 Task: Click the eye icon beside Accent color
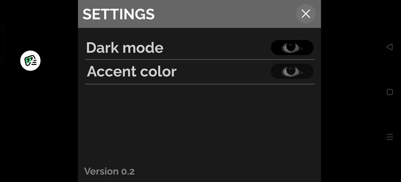291,71
